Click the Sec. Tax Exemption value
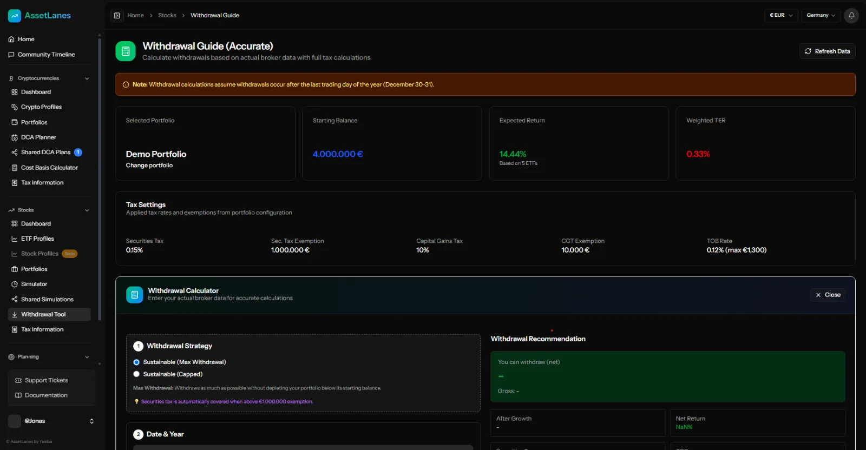The image size is (866, 450). (290, 250)
